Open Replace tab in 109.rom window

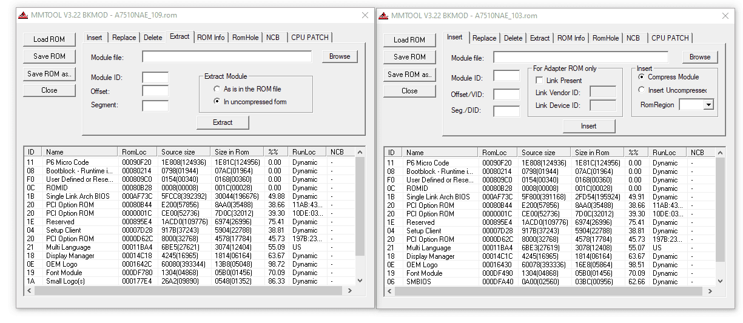[x=124, y=38]
